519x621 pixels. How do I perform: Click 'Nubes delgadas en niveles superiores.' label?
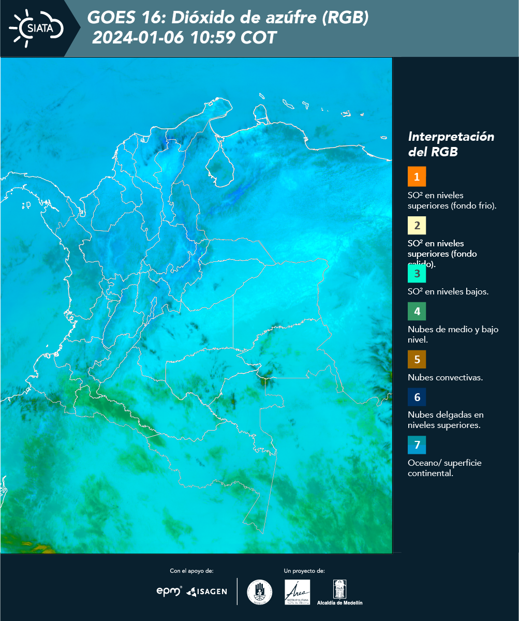point(446,420)
